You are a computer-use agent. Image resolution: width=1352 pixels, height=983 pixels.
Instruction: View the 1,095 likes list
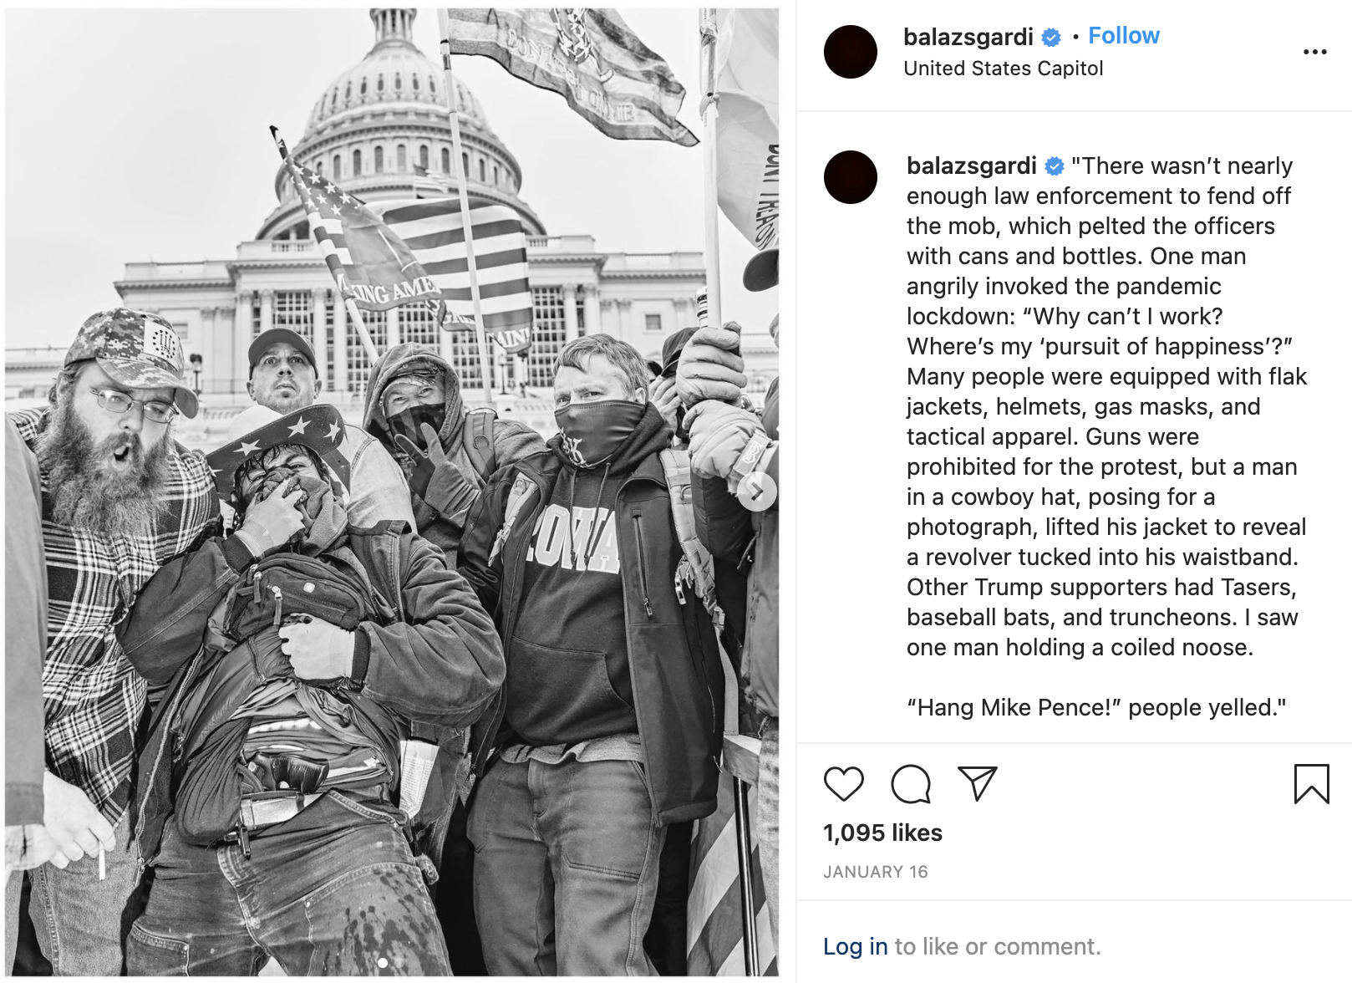[882, 833]
